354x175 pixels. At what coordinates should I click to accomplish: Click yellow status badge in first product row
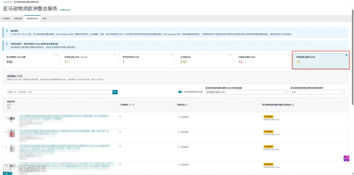click(x=268, y=116)
